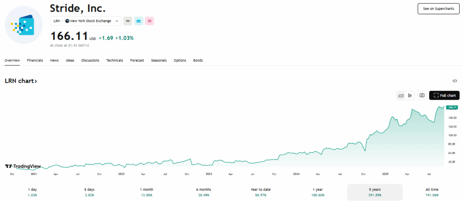
Task: Open the News tab
Action: coord(54,60)
